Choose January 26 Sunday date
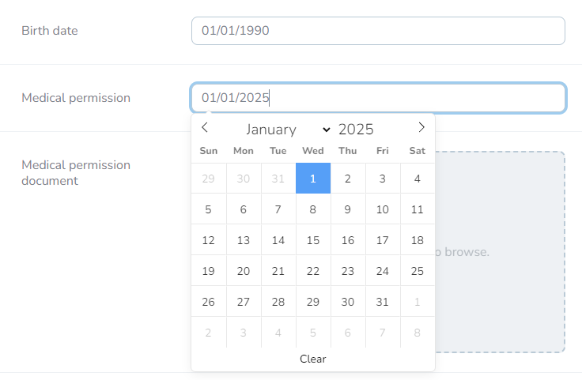The height and width of the screenshot is (380, 582). pos(209,302)
